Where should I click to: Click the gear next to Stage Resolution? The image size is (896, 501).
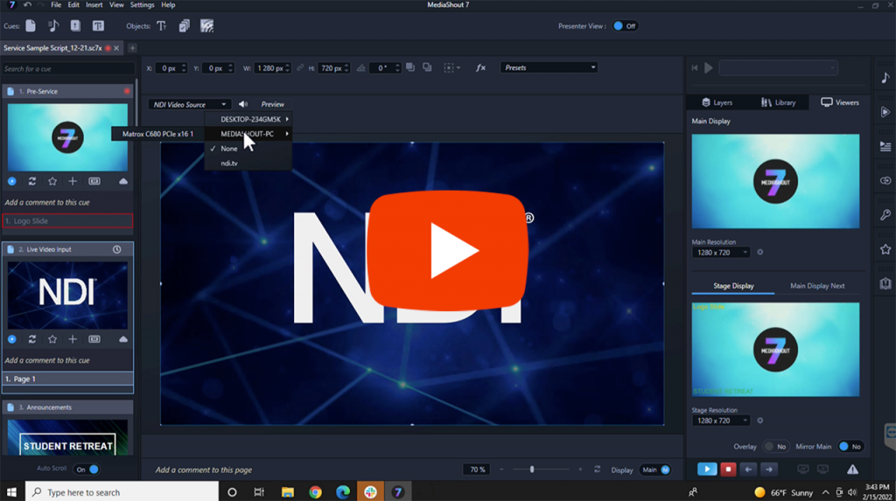tap(760, 421)
